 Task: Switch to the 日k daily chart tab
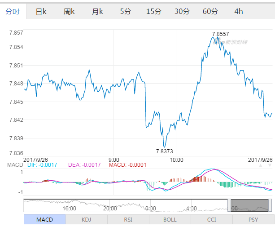(41, 12)
